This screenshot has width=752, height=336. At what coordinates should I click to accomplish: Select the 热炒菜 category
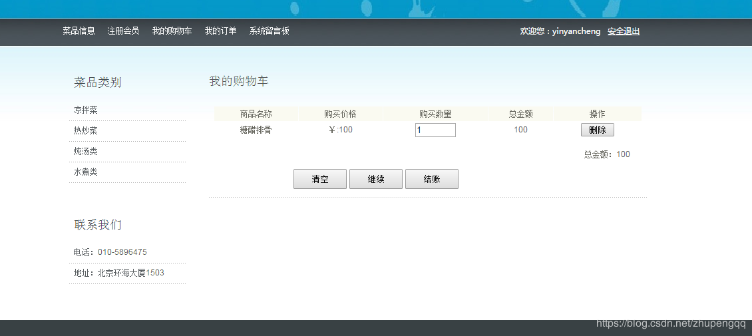pos(85,131)
